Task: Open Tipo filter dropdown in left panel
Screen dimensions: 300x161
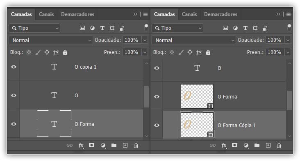Action: click(x=34, y=28)
